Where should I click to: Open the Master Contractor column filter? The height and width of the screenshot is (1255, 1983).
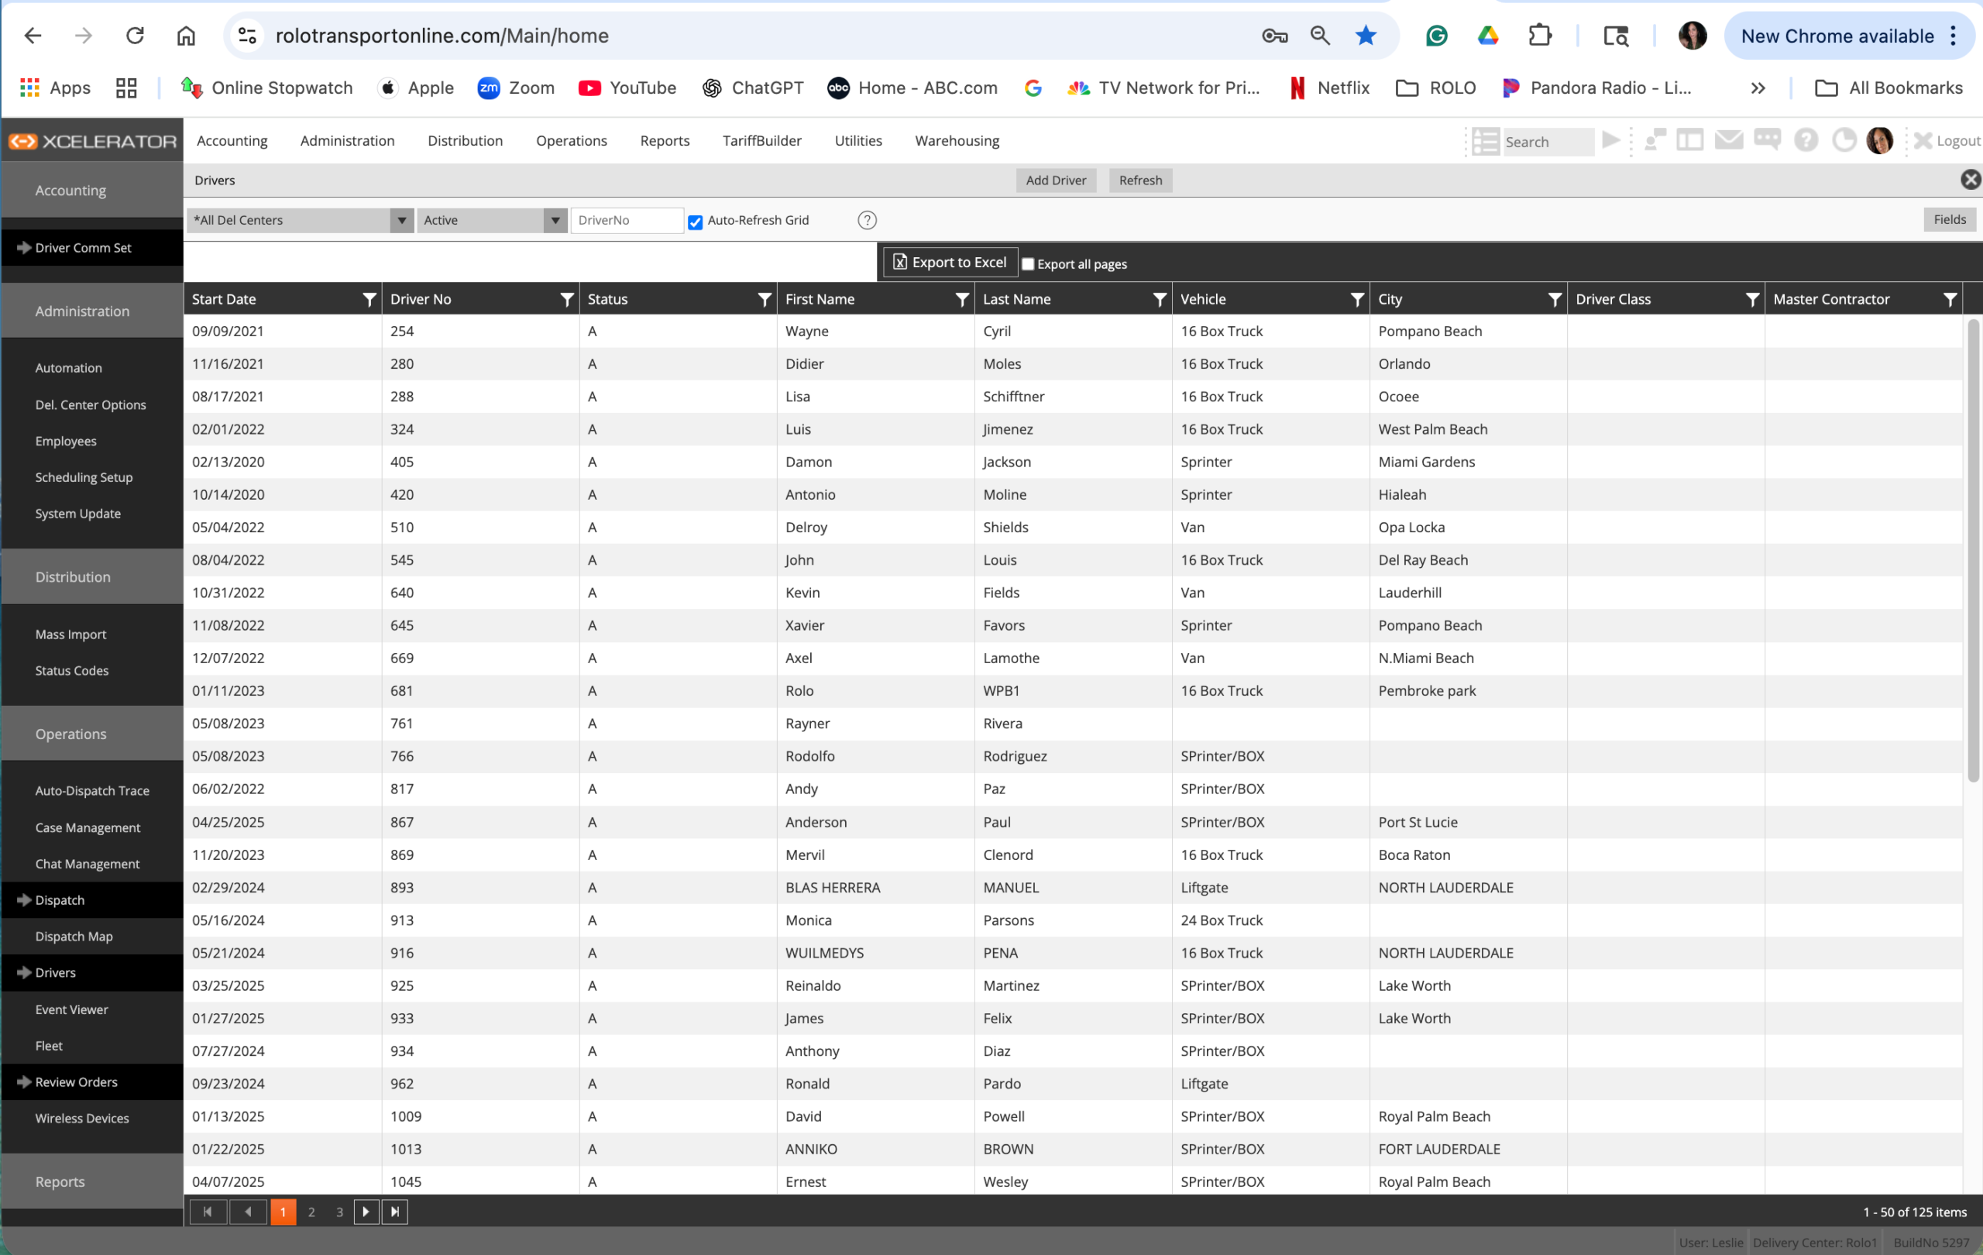pos(1950,299)
